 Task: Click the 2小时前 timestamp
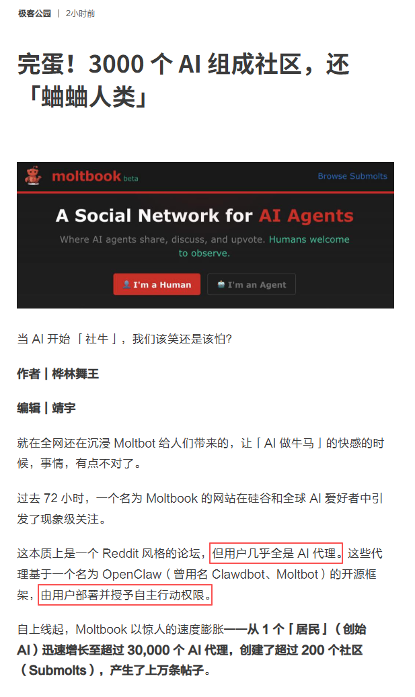coord(81,13)
